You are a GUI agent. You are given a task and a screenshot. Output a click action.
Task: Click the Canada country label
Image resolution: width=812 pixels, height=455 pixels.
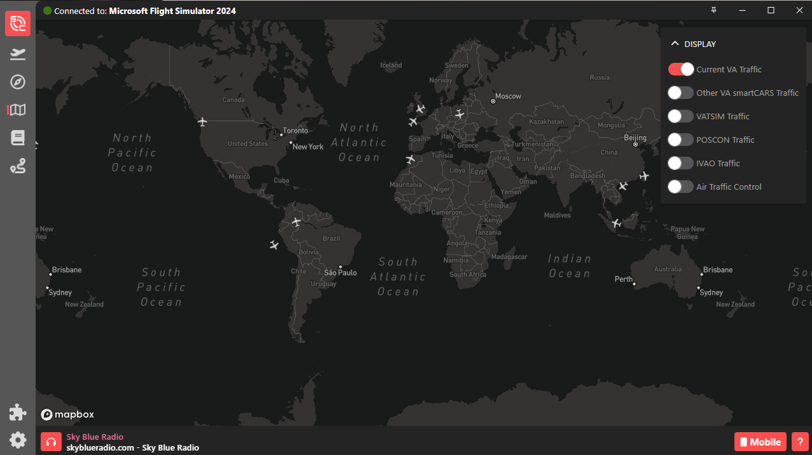[x=233, y=100]
